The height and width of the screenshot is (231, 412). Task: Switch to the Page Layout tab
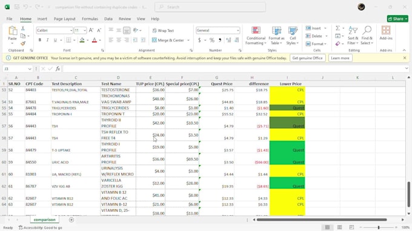[x=65, y=19]
